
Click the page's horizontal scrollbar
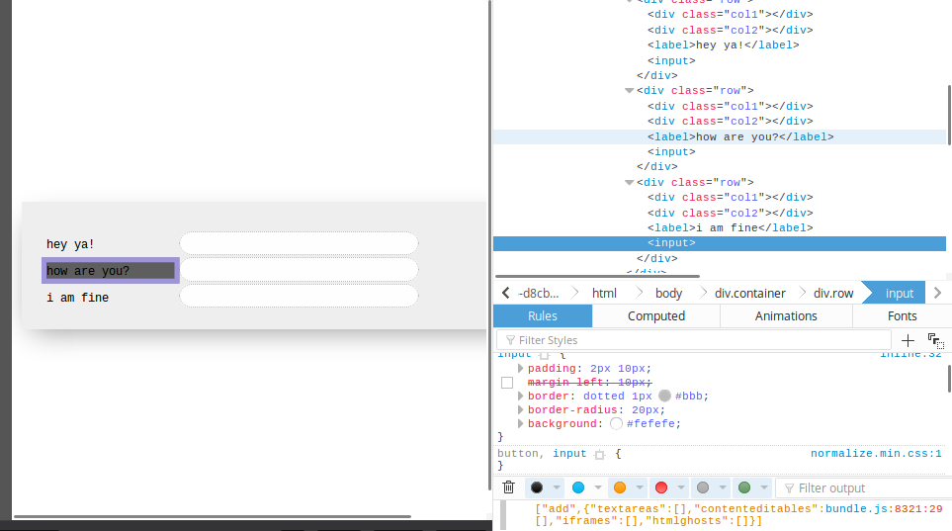(212, 516)
